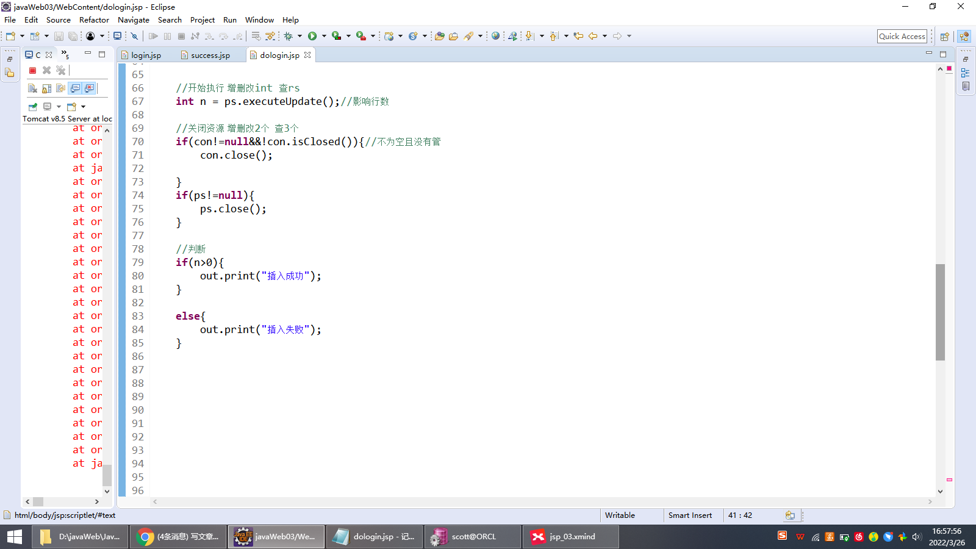Screen dimensions: 976x549
Task: Open the Run configurations dropdown arrow
Action: [324, 36]
